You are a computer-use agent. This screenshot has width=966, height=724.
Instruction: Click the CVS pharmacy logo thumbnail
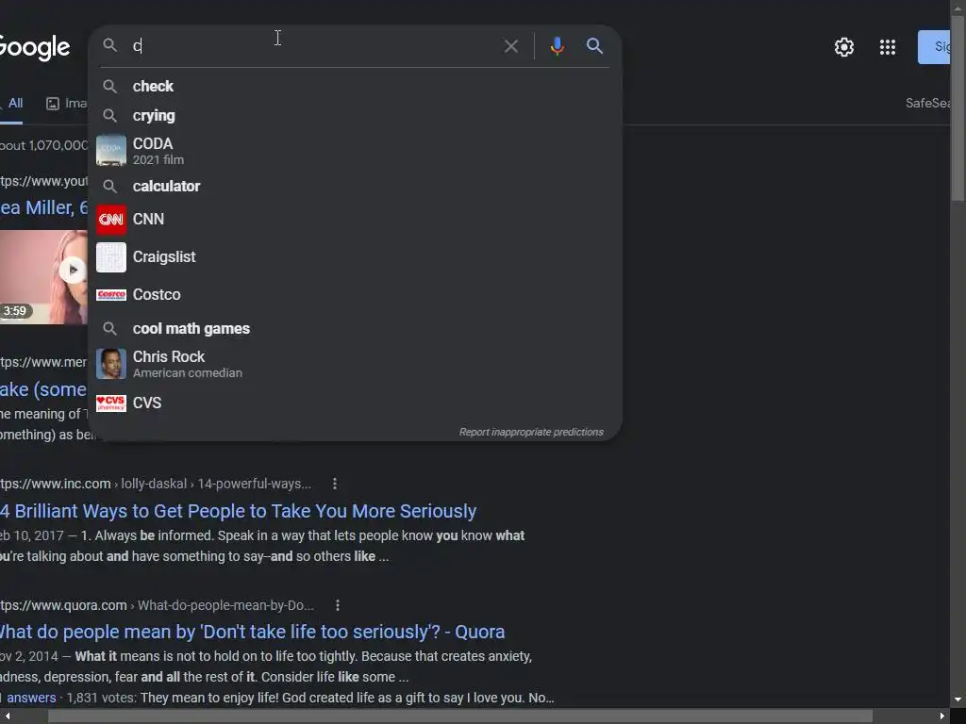111,403
